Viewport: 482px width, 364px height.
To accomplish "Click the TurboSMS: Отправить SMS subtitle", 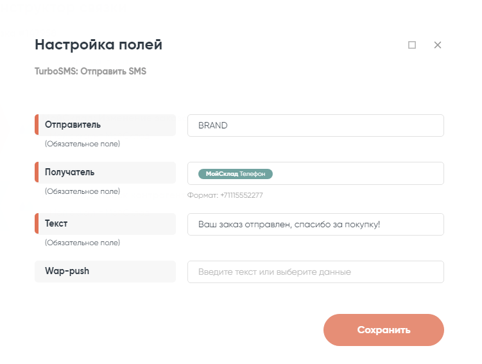I will coord(90,71).
